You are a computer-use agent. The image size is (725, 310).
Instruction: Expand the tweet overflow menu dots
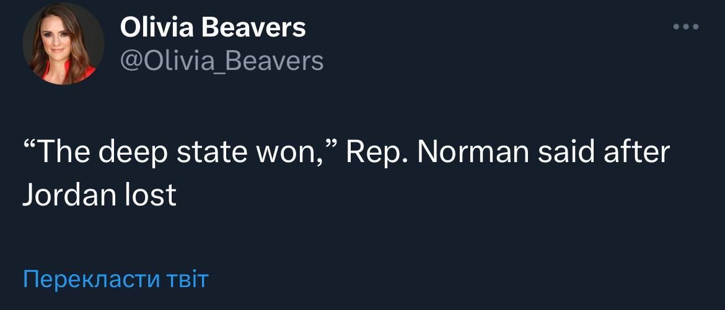(x=686, y=27)
